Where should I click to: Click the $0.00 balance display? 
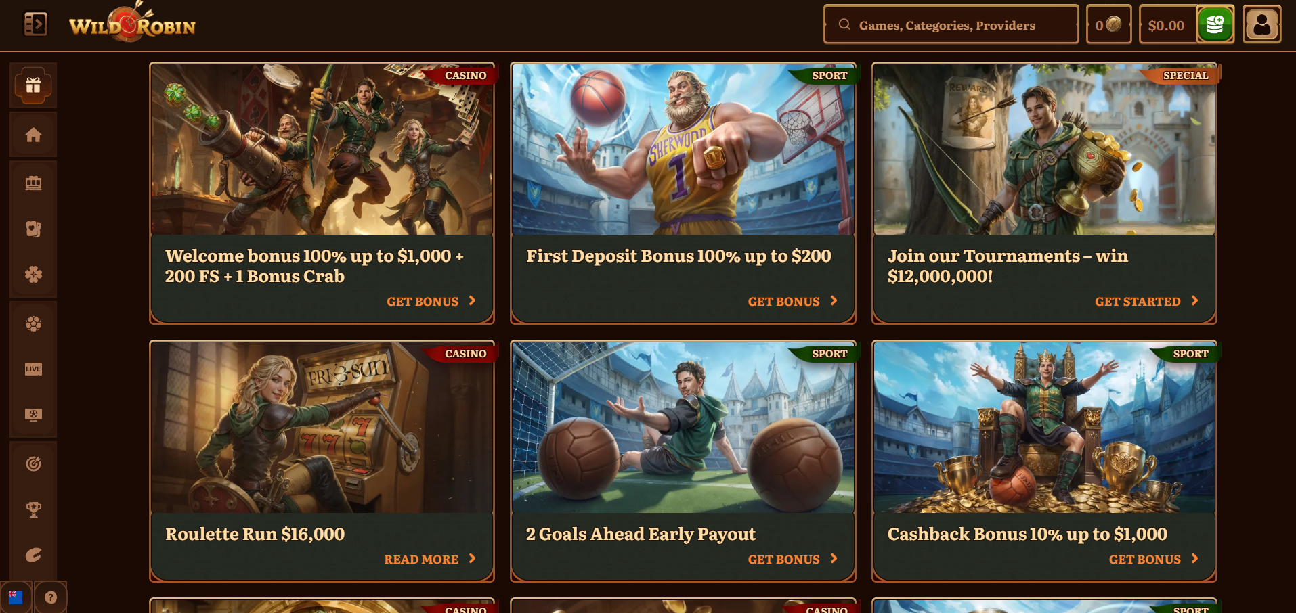[x=1167, y=25]
